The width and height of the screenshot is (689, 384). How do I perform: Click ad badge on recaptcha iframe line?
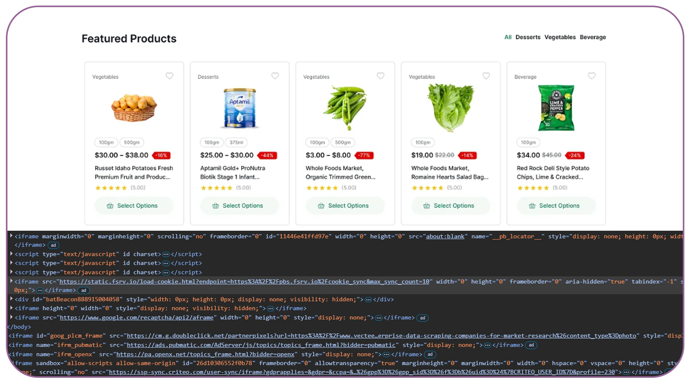(x=423, y=318)
